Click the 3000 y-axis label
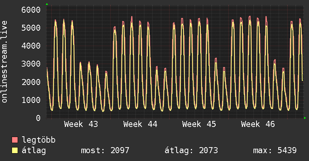This screenshot has width=309, height=161. [x=31, y=64]
